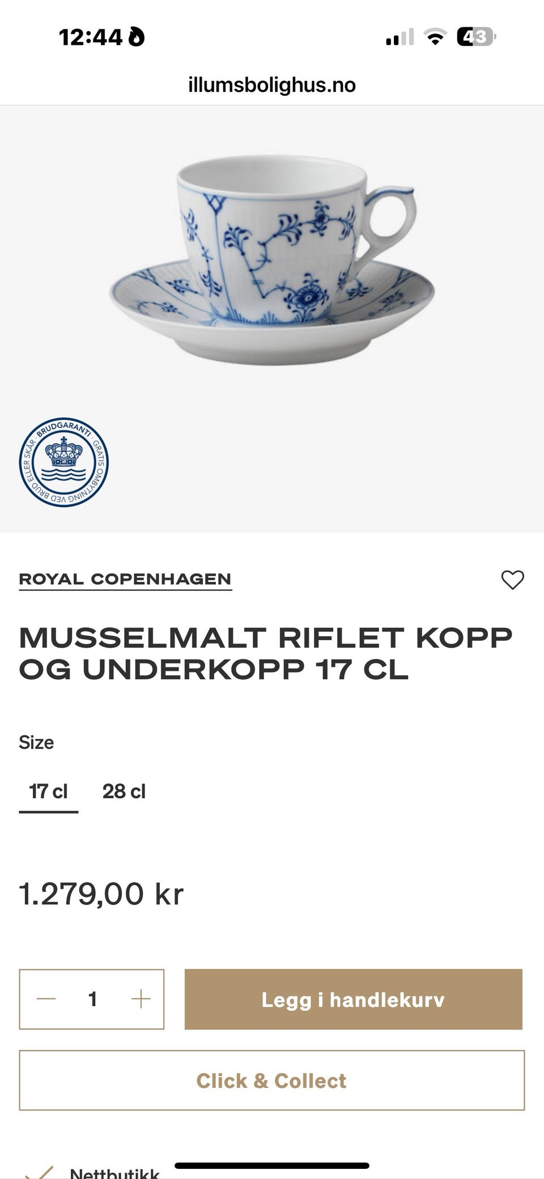Tap the home indicator bar at the bottom

click(x=272, y=1165)
